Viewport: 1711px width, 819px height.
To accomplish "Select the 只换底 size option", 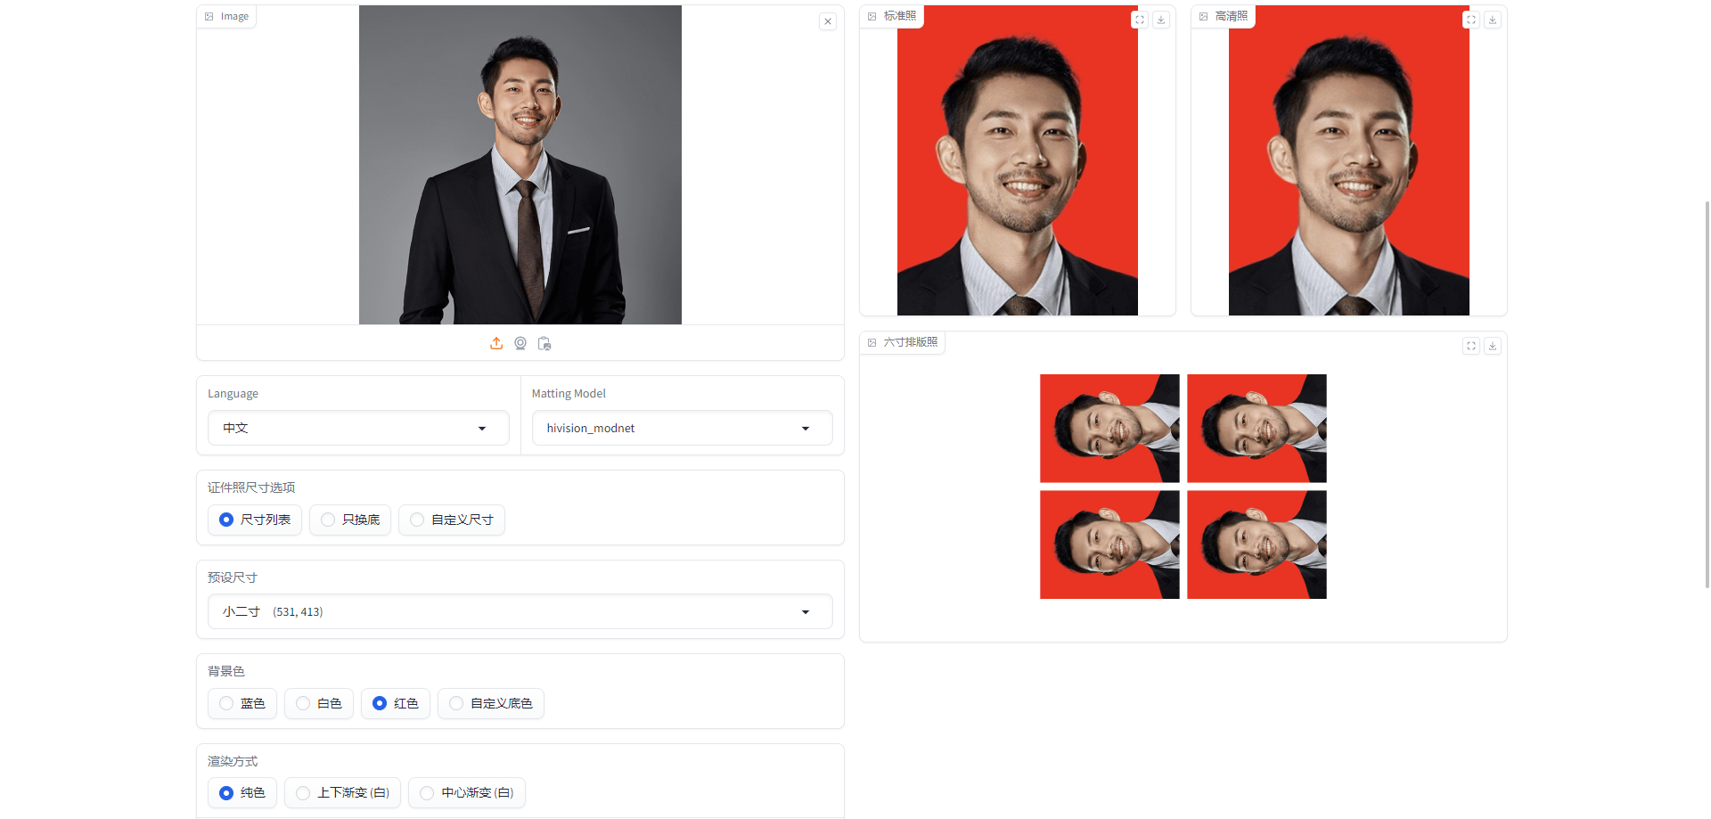I will (350, 520).
